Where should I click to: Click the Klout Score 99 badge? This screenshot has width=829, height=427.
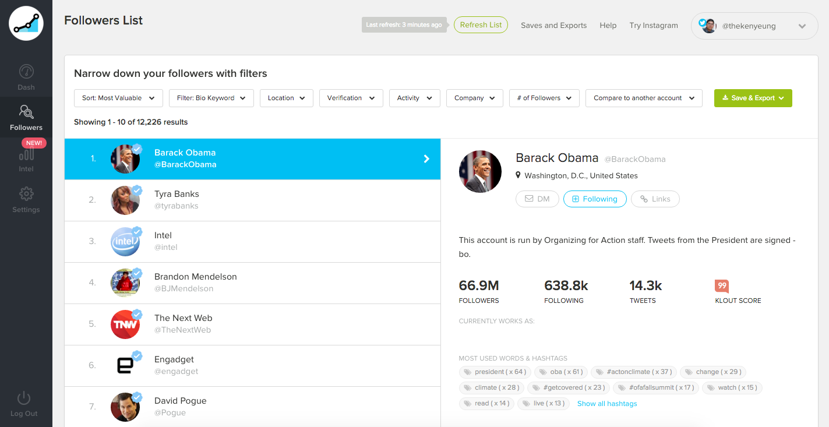722,286
